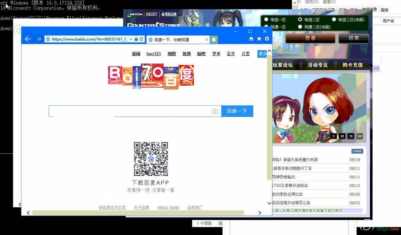Show banner slide 3 in launcher
The height and width of the screenshot is (235, 401).
coord(351,136)
